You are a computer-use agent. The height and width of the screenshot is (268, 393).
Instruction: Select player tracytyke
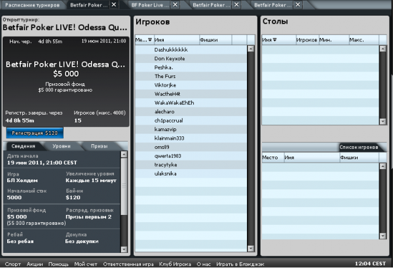(191, 164)
